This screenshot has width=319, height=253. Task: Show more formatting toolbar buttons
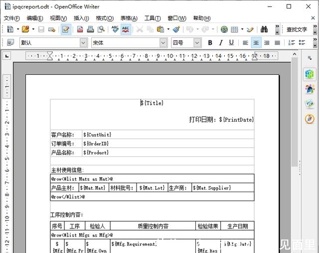315,42
